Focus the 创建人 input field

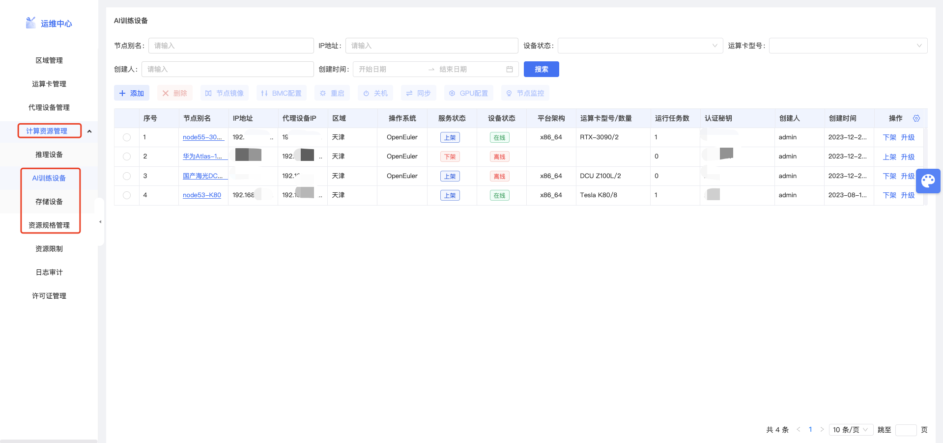coord(228,69)
